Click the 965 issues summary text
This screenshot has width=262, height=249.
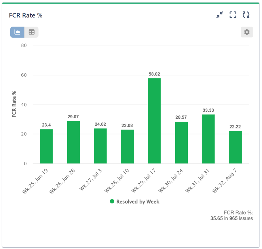(232, 218)
